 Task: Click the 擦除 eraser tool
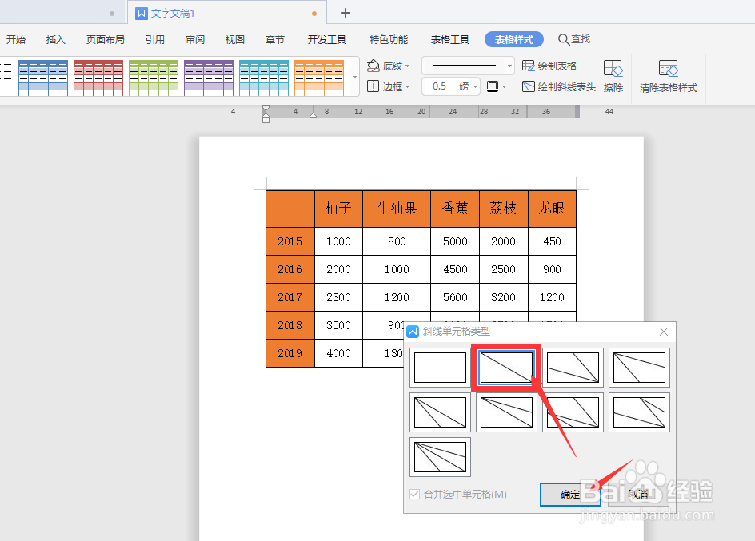point(613,76)
